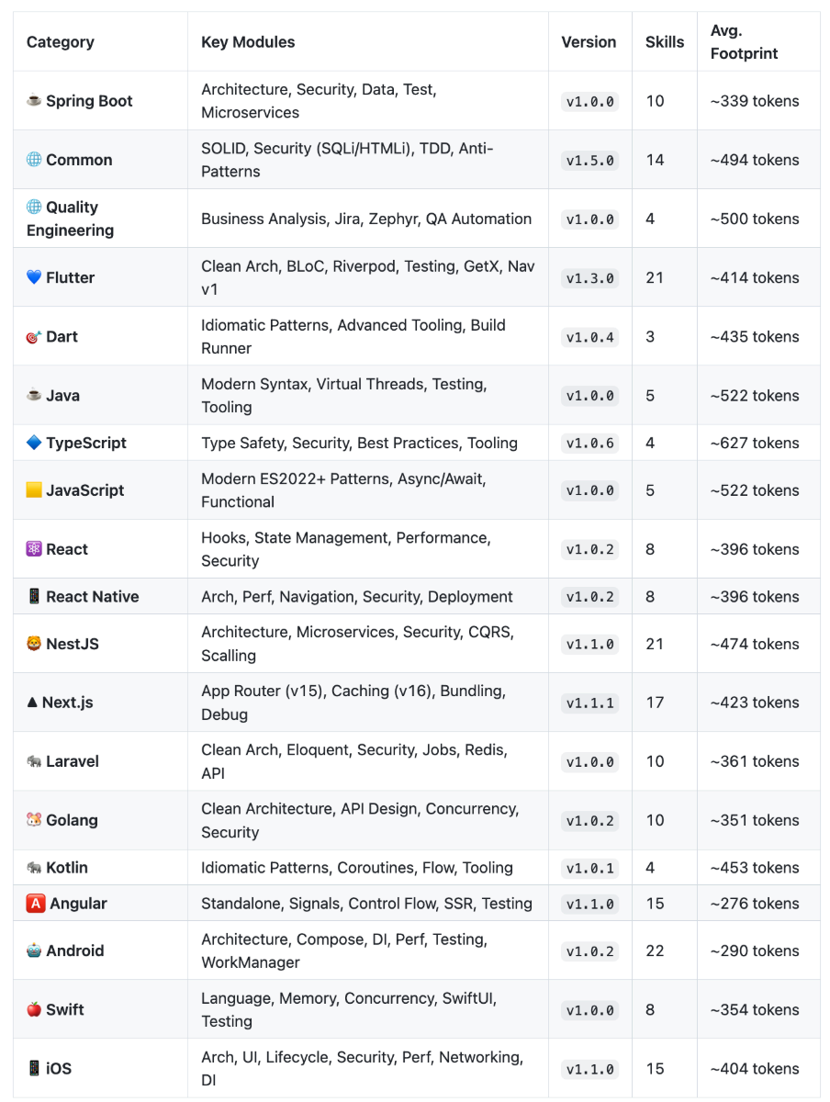Click the v1.5.0 version badge for Common
Viewport: 830px width, 1102px height.
[590, 160]
